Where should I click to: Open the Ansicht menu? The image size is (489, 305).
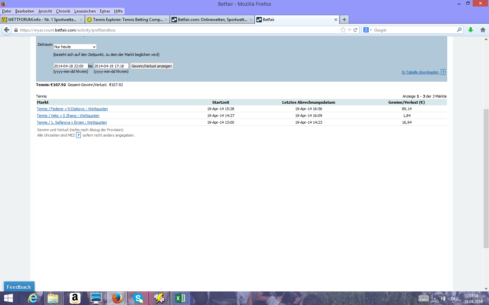tap(45, 11)
